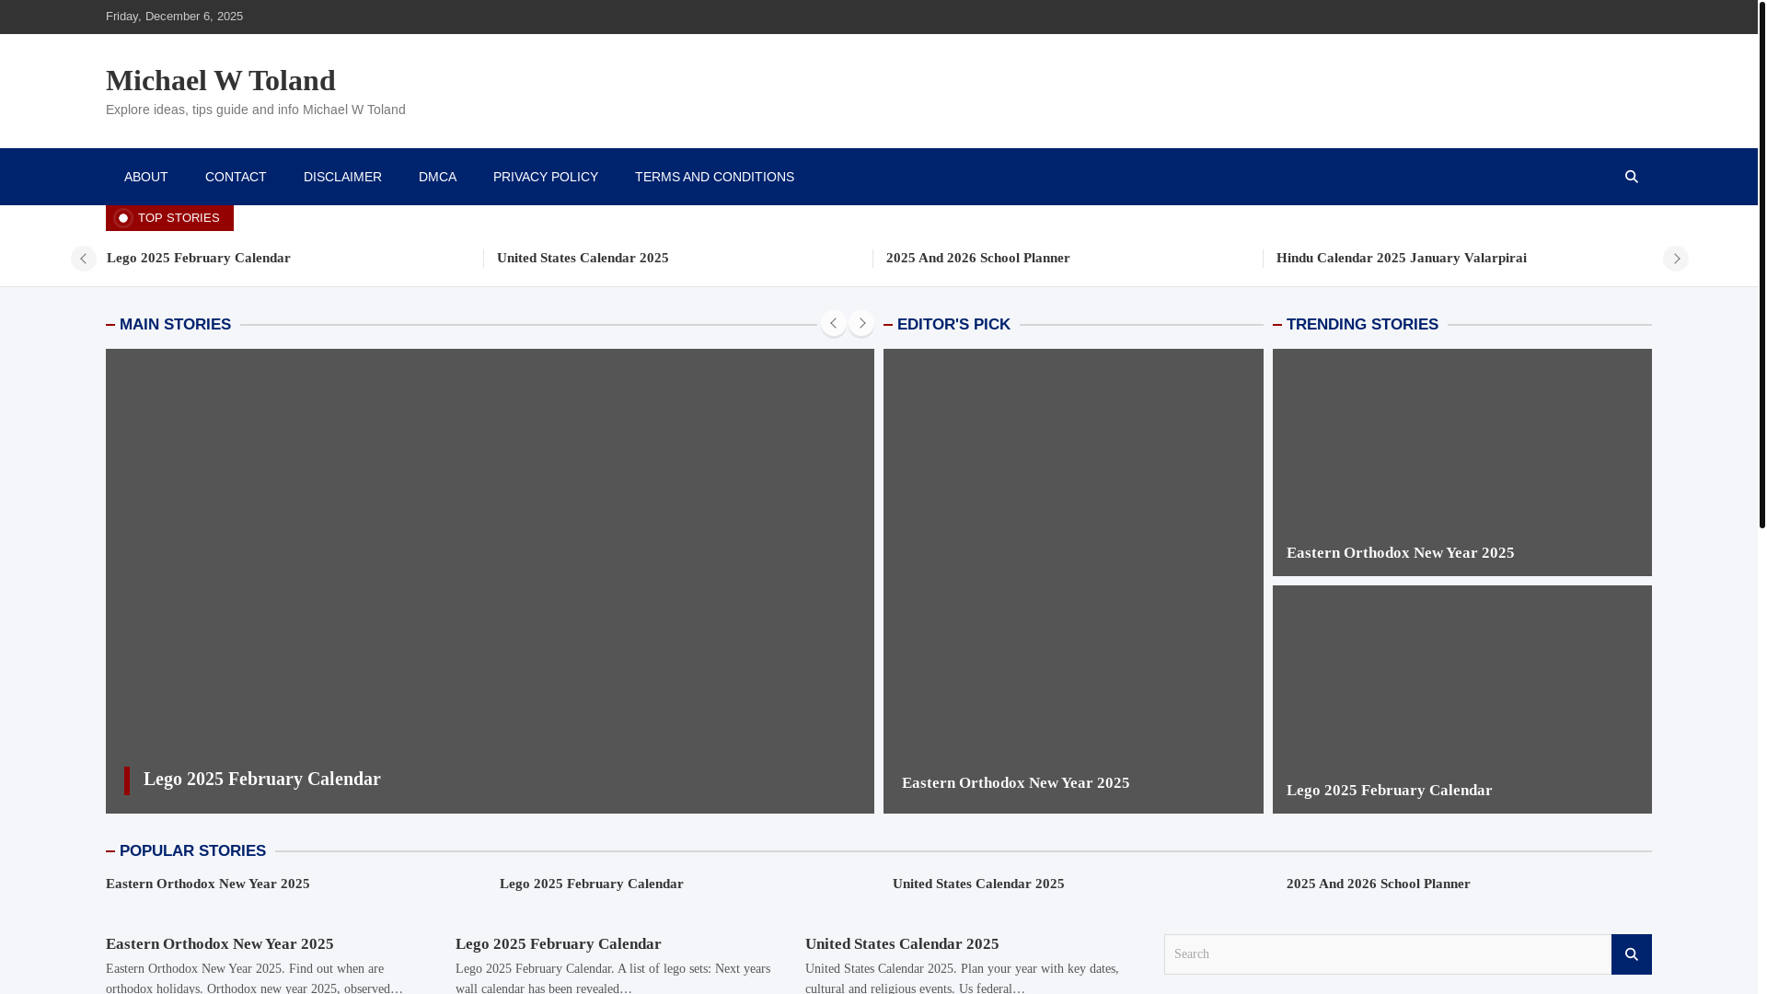Open article title Lego 2025 February Calendar in post list
The image size is (1767, 994).
click(559, 944)
